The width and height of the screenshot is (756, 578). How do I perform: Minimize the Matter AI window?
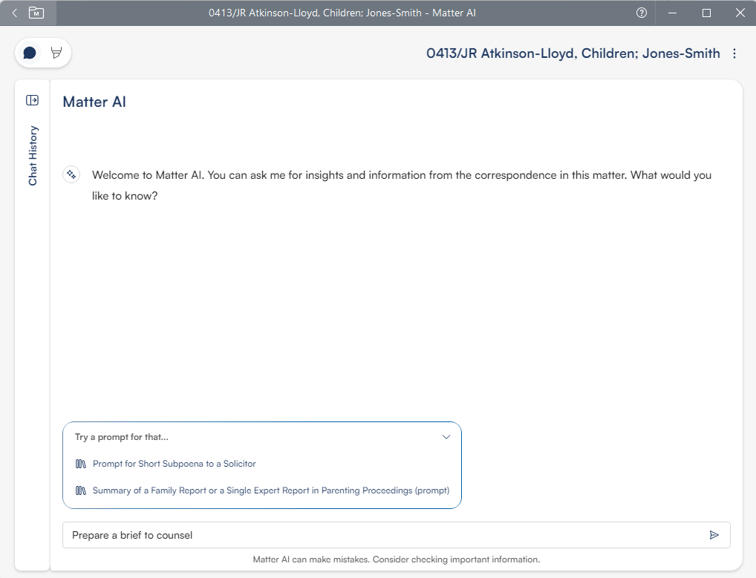(x=672, y=13)
